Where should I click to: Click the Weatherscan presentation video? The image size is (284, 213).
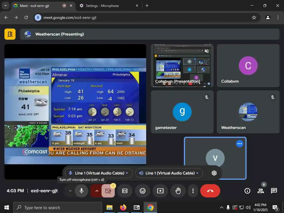pyautogui.click(x=75, y=111)
